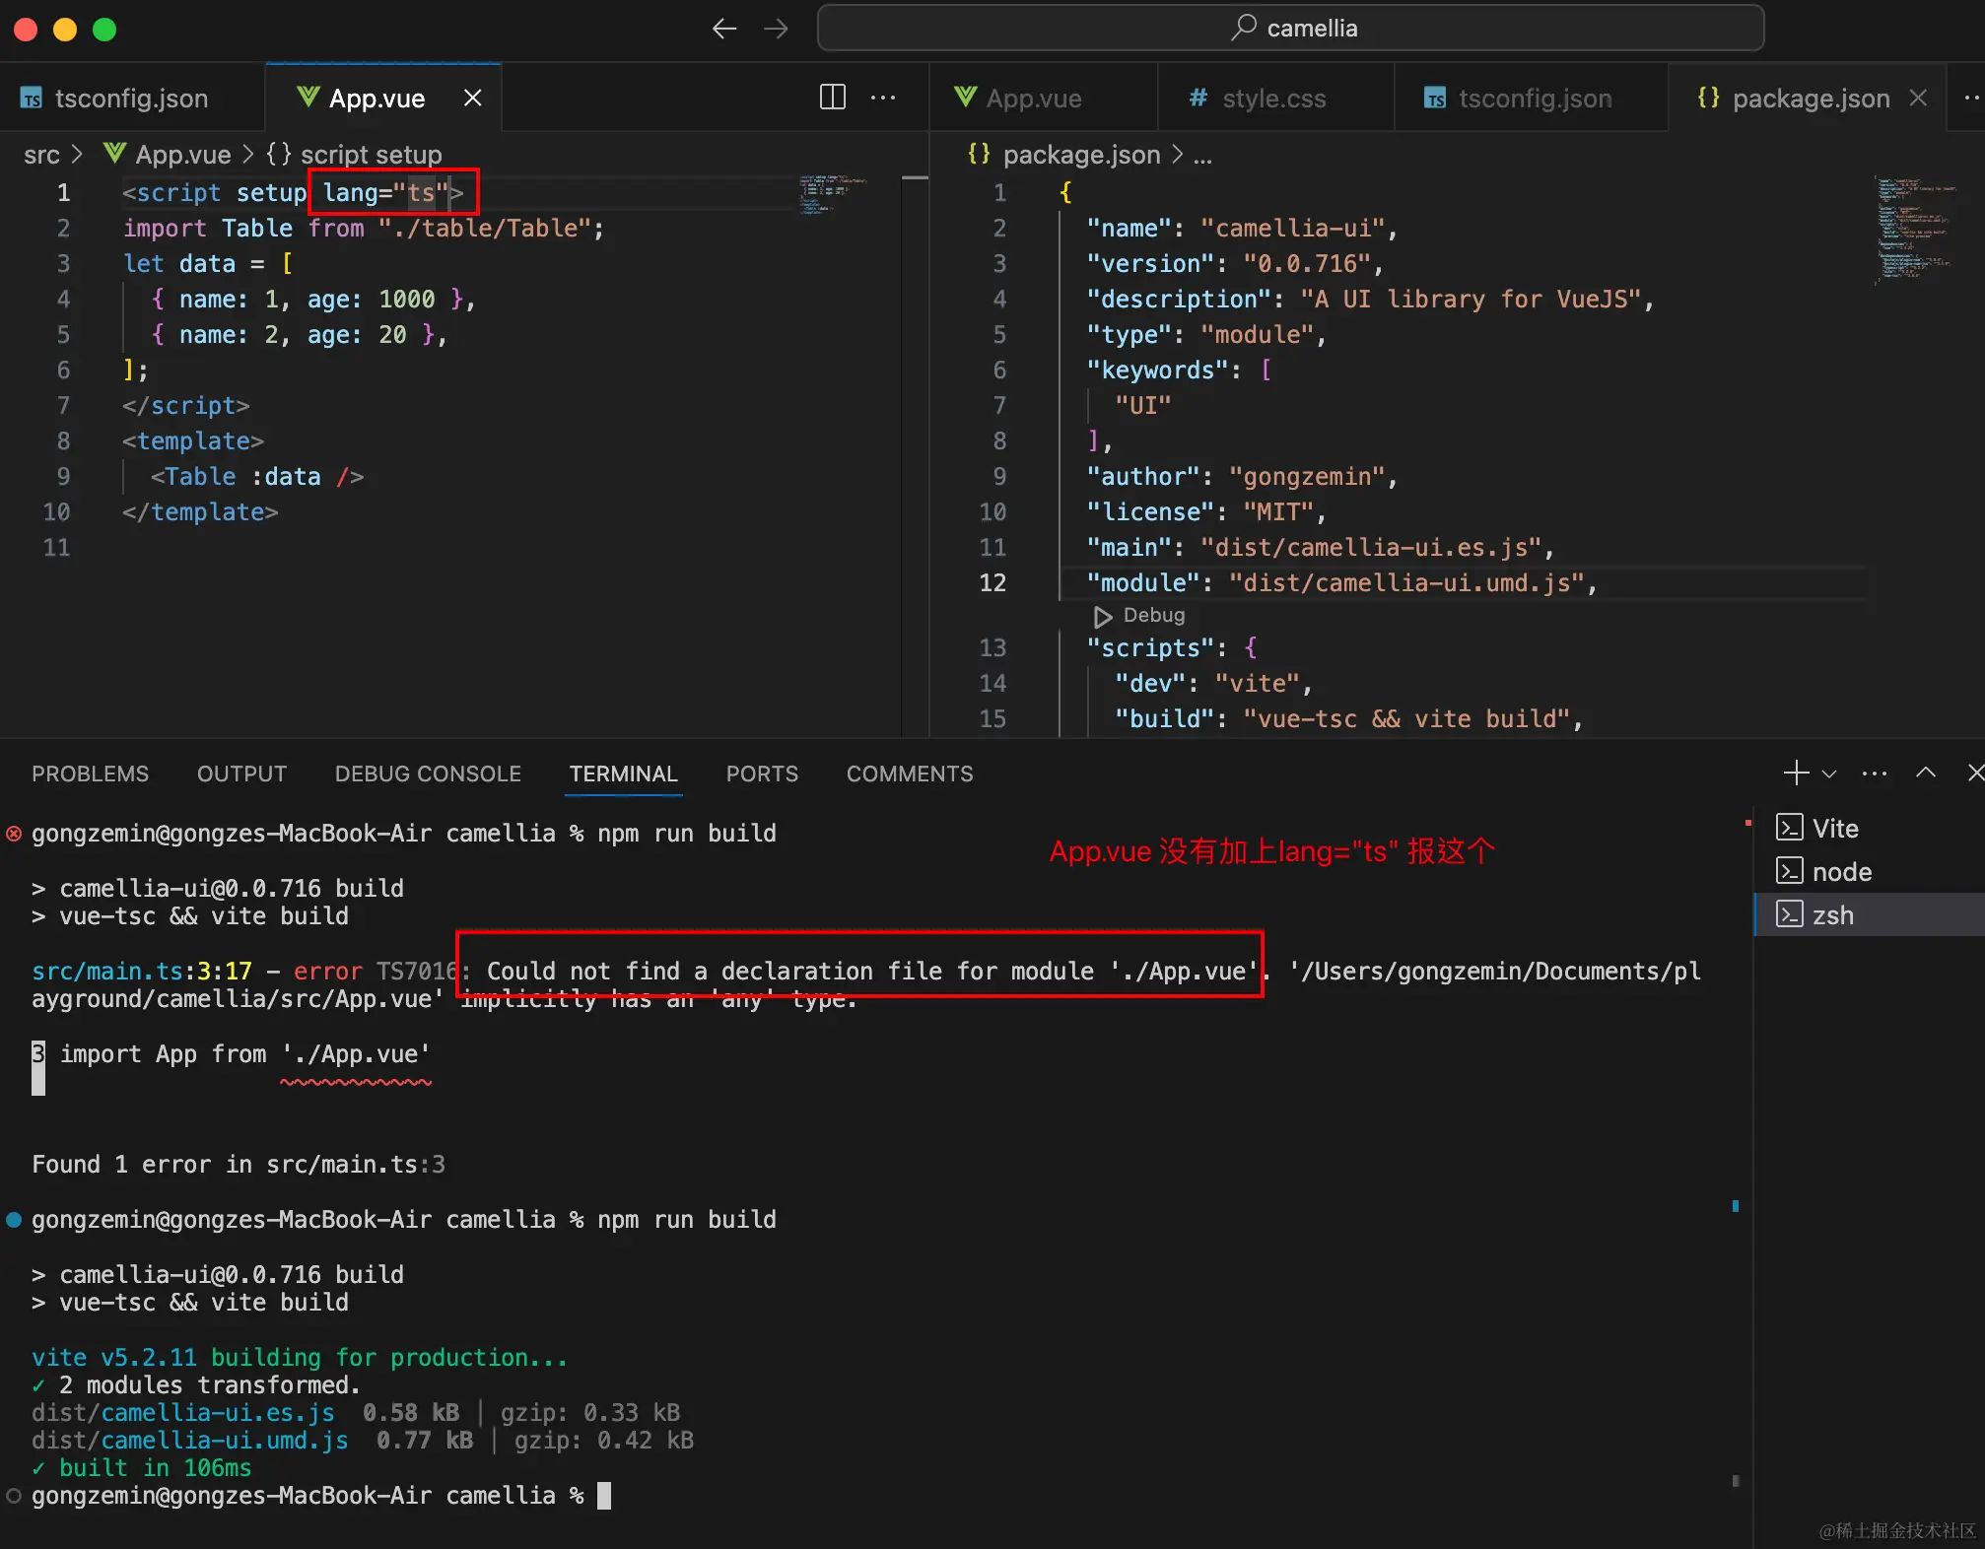
Task: Click the go forward arrow
Action: [777, 29]
